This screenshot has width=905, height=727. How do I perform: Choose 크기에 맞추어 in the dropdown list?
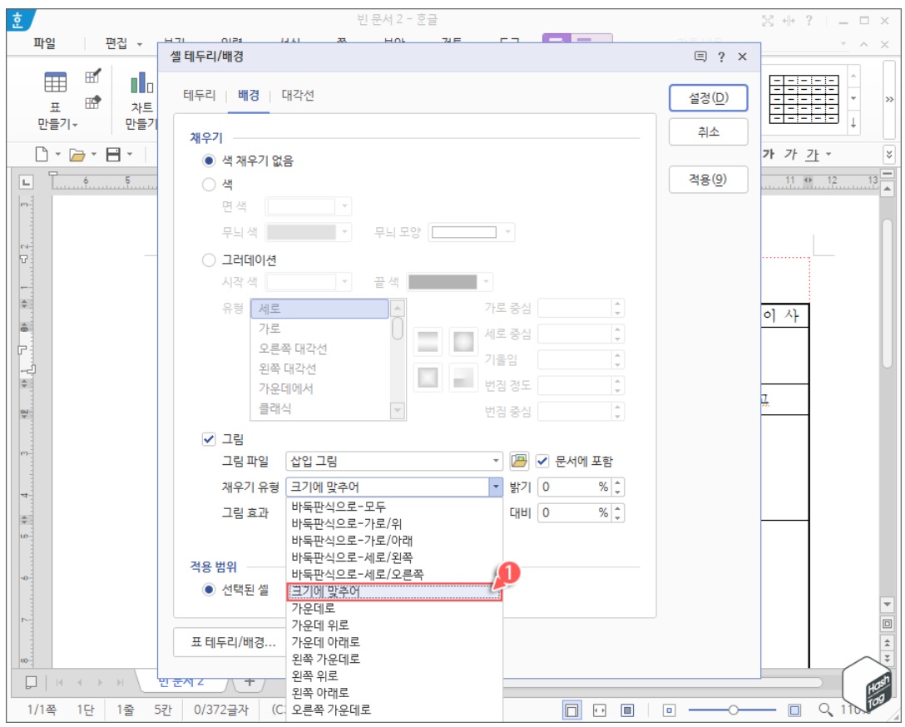point(394,591)
